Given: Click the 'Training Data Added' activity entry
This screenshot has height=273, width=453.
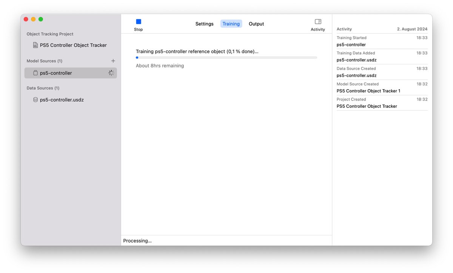Looking at the screenshot, I should 382,56.
